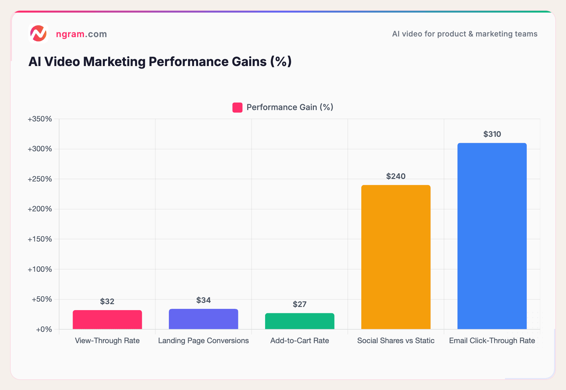This screenshot has width=566, height=390.
Task: Select the Add-to-Cart Rate axis label
Action: [300, 341]
